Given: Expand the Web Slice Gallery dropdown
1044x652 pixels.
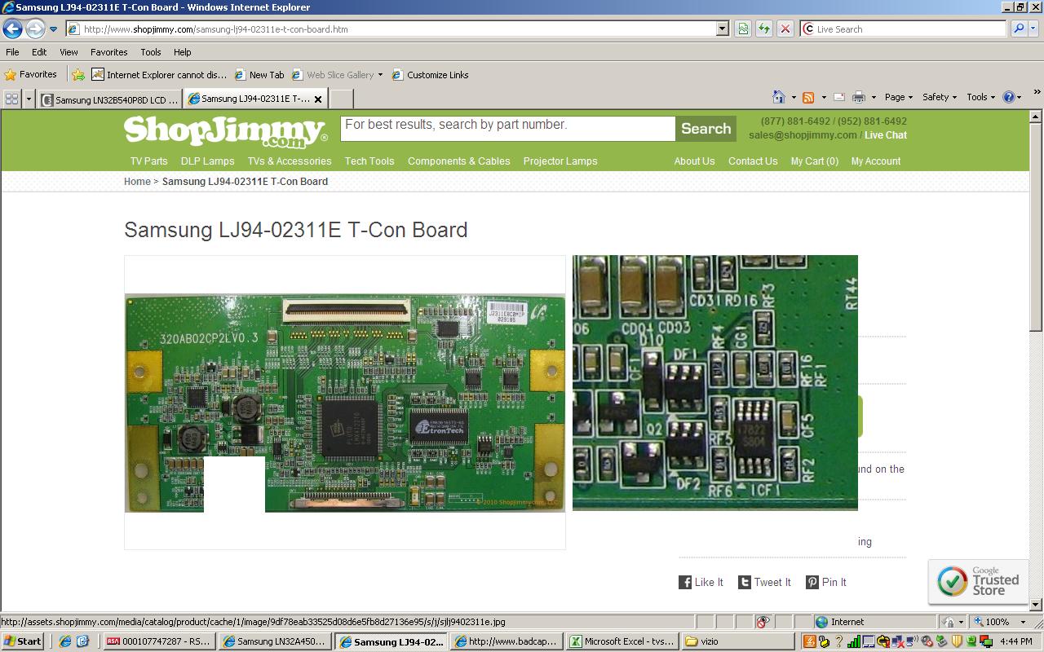Looking at the screenshot, I should pos(380,75).
